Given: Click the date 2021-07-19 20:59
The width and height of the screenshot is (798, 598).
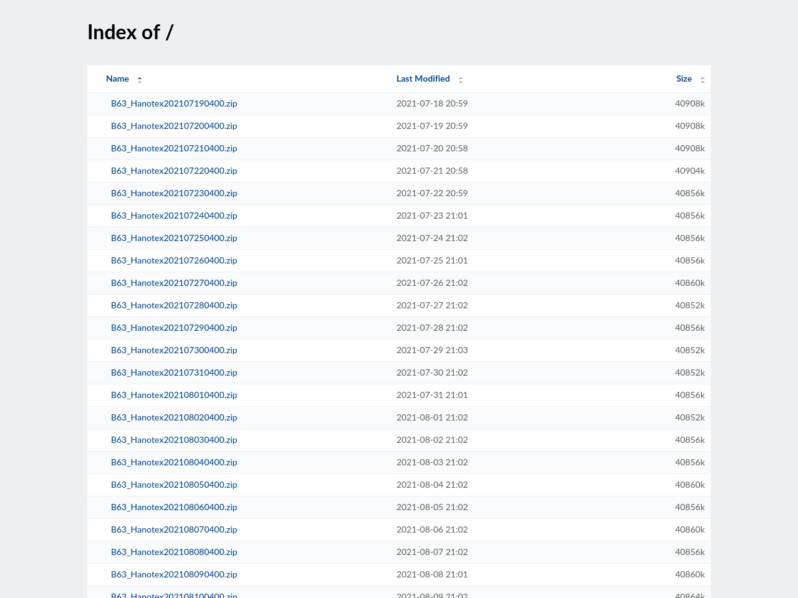Looking at the screenshot, I should click(432, 126).
